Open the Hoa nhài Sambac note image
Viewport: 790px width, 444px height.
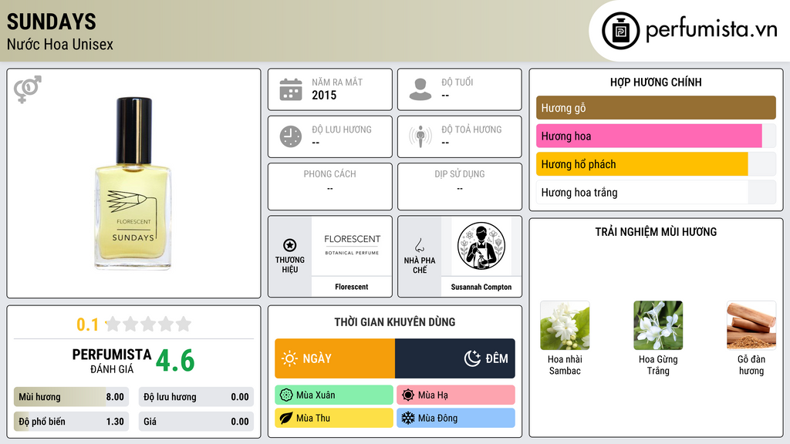pos(565,326)
